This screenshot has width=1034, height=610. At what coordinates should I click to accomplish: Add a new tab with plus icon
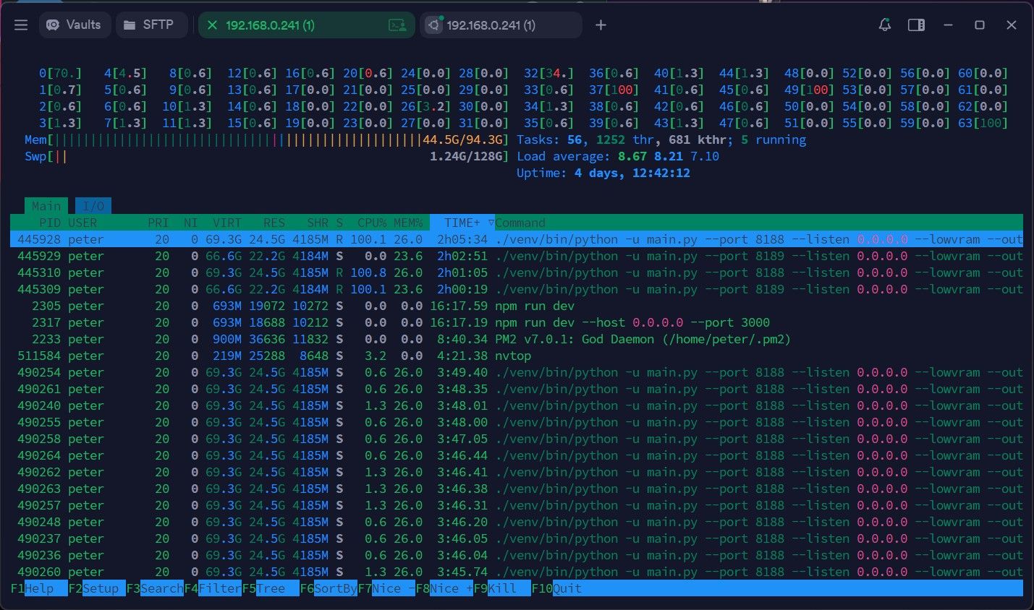point(601,25)
